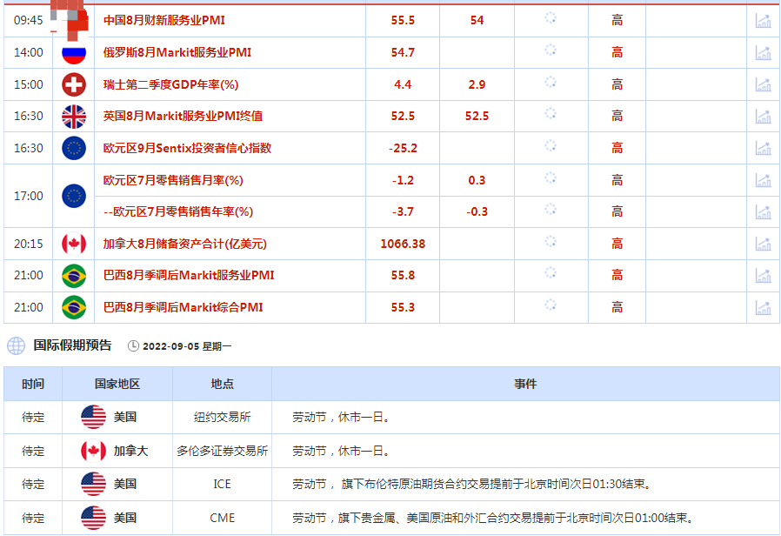Open 英国8月Markit服务业PMI终值 link
Viewport: 781px width, 536px height.
click(183, 116)
